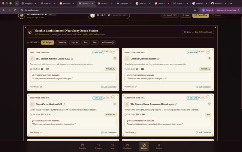View site information icon in address bar
Image resolution: width=242 pixels, height=152 pixels.
click(22, 10)
